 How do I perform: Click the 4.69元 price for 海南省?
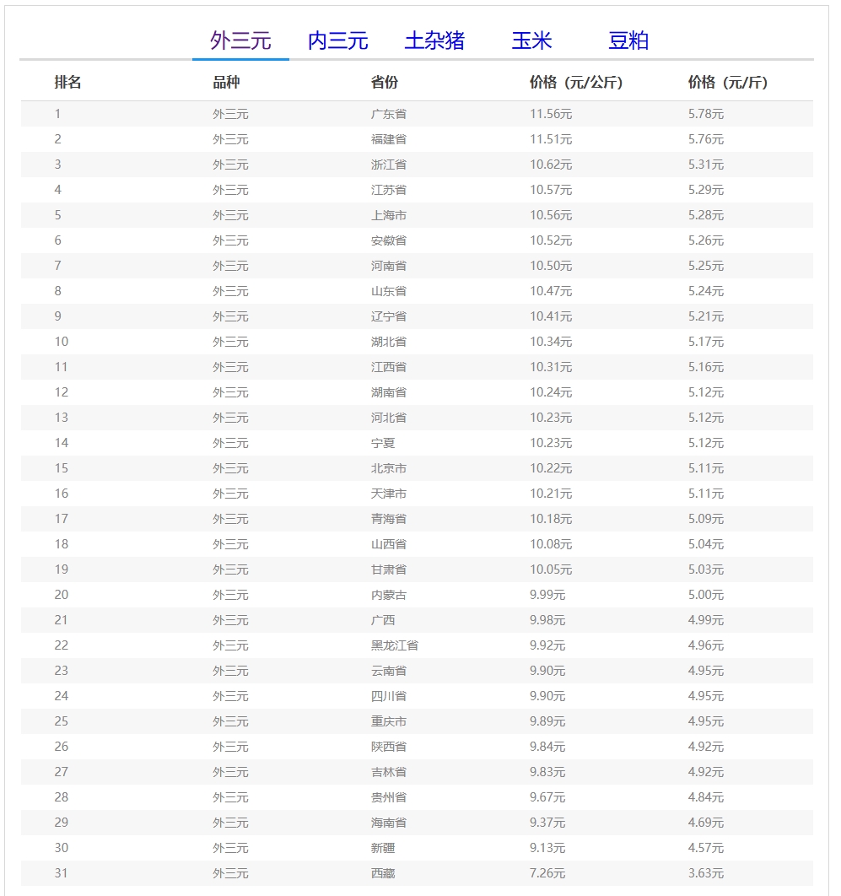705,823
